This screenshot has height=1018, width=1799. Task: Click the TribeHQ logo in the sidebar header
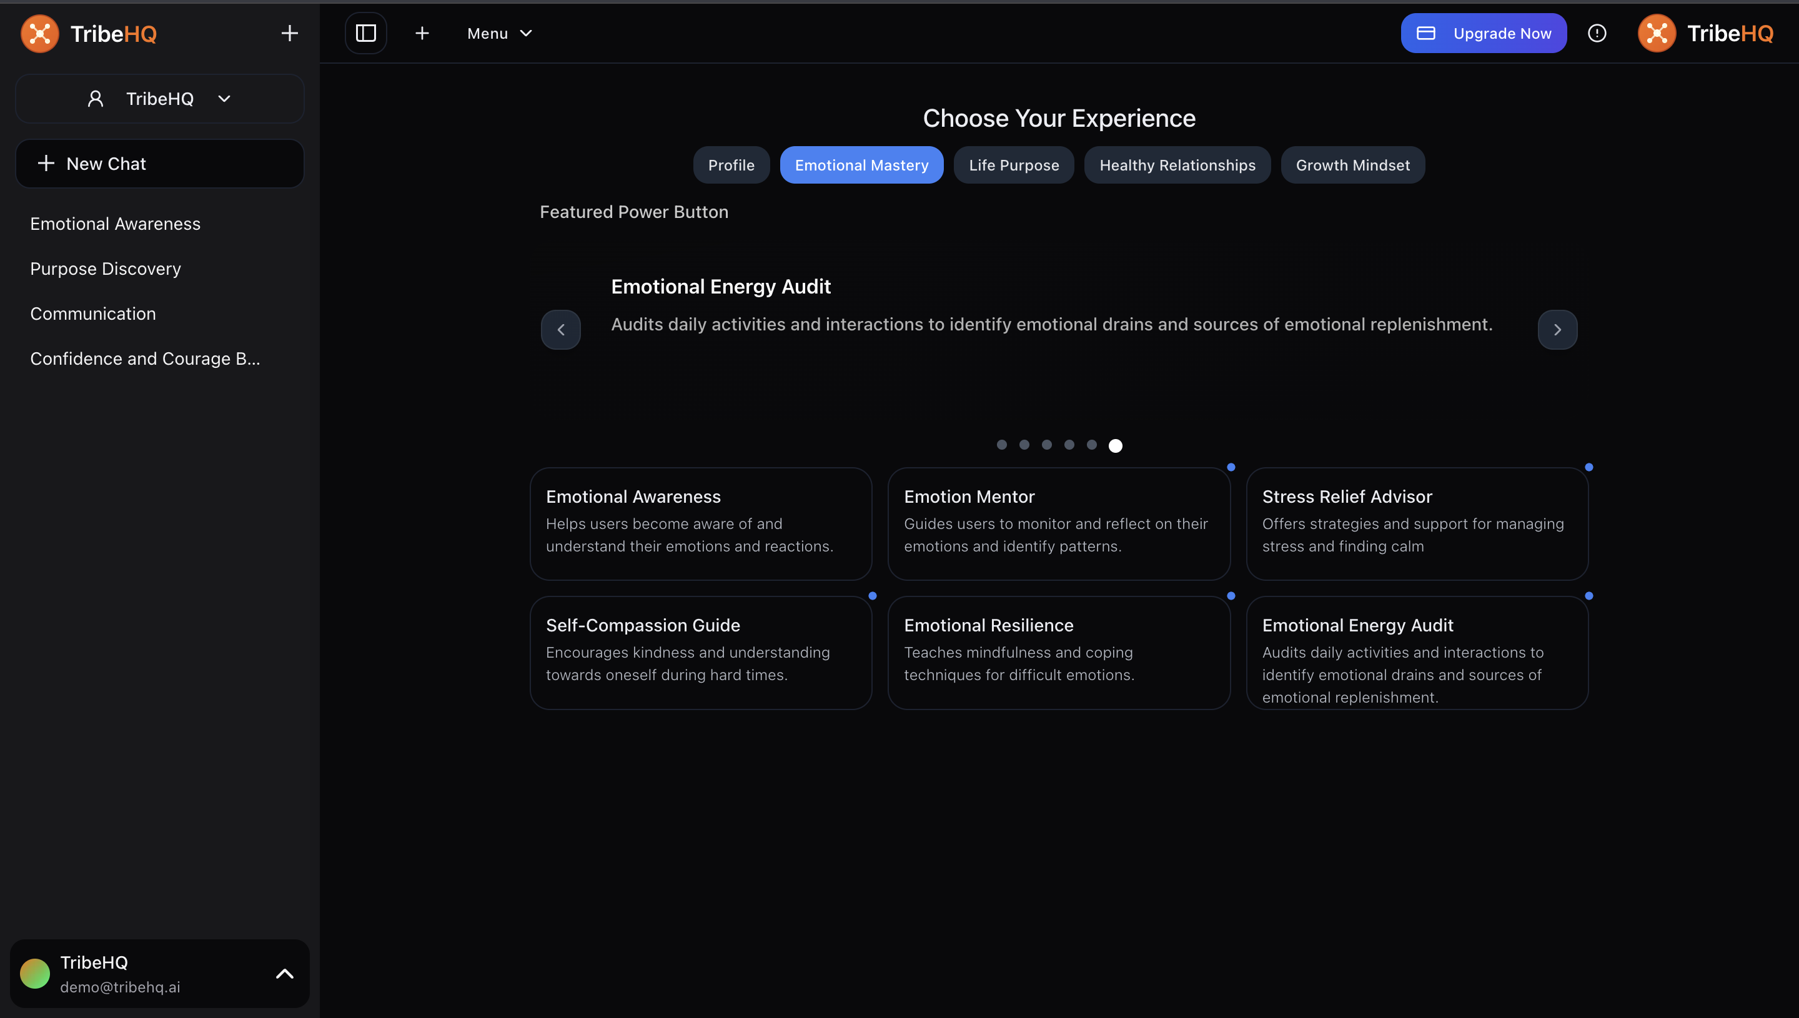pyautogui.click(x=89, y=33)
